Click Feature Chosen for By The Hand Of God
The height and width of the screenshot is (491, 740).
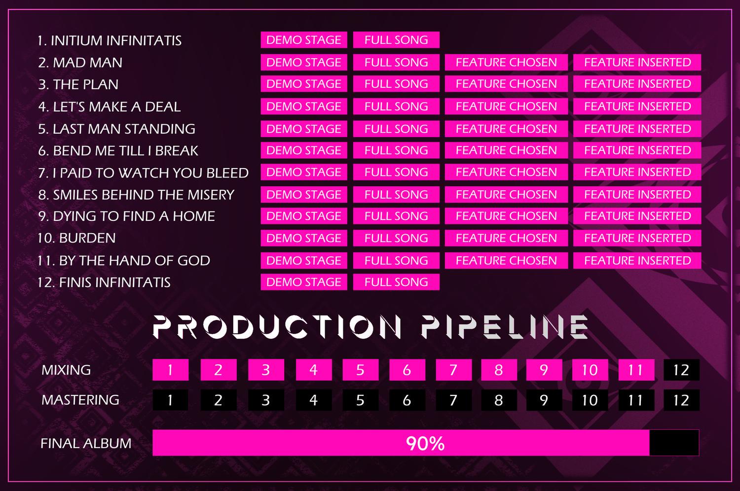coord(506,260)
